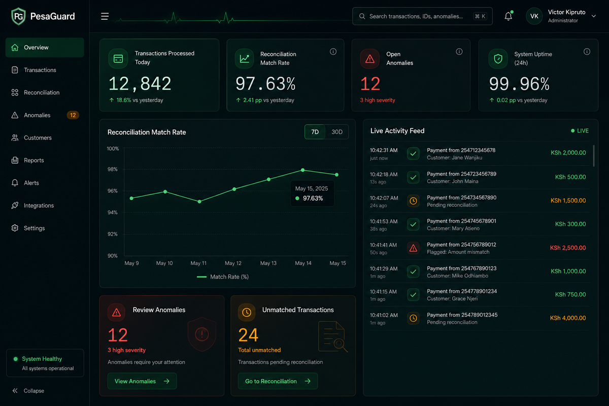609x406 pixels.
Task: Click the Alerts bell icon in sidebar
Action: click(x=15, y=183)
